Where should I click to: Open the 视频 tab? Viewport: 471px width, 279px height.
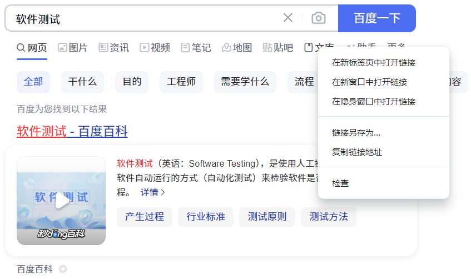(155, 47)
